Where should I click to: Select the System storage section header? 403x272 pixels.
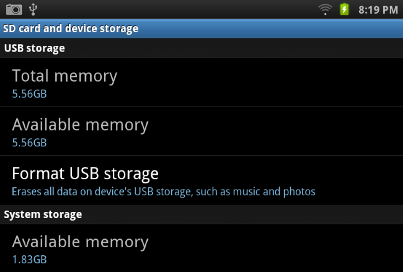(43, 214)
